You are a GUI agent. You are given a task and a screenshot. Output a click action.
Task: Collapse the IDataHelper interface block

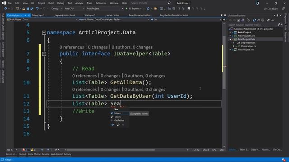click(44, 54)
